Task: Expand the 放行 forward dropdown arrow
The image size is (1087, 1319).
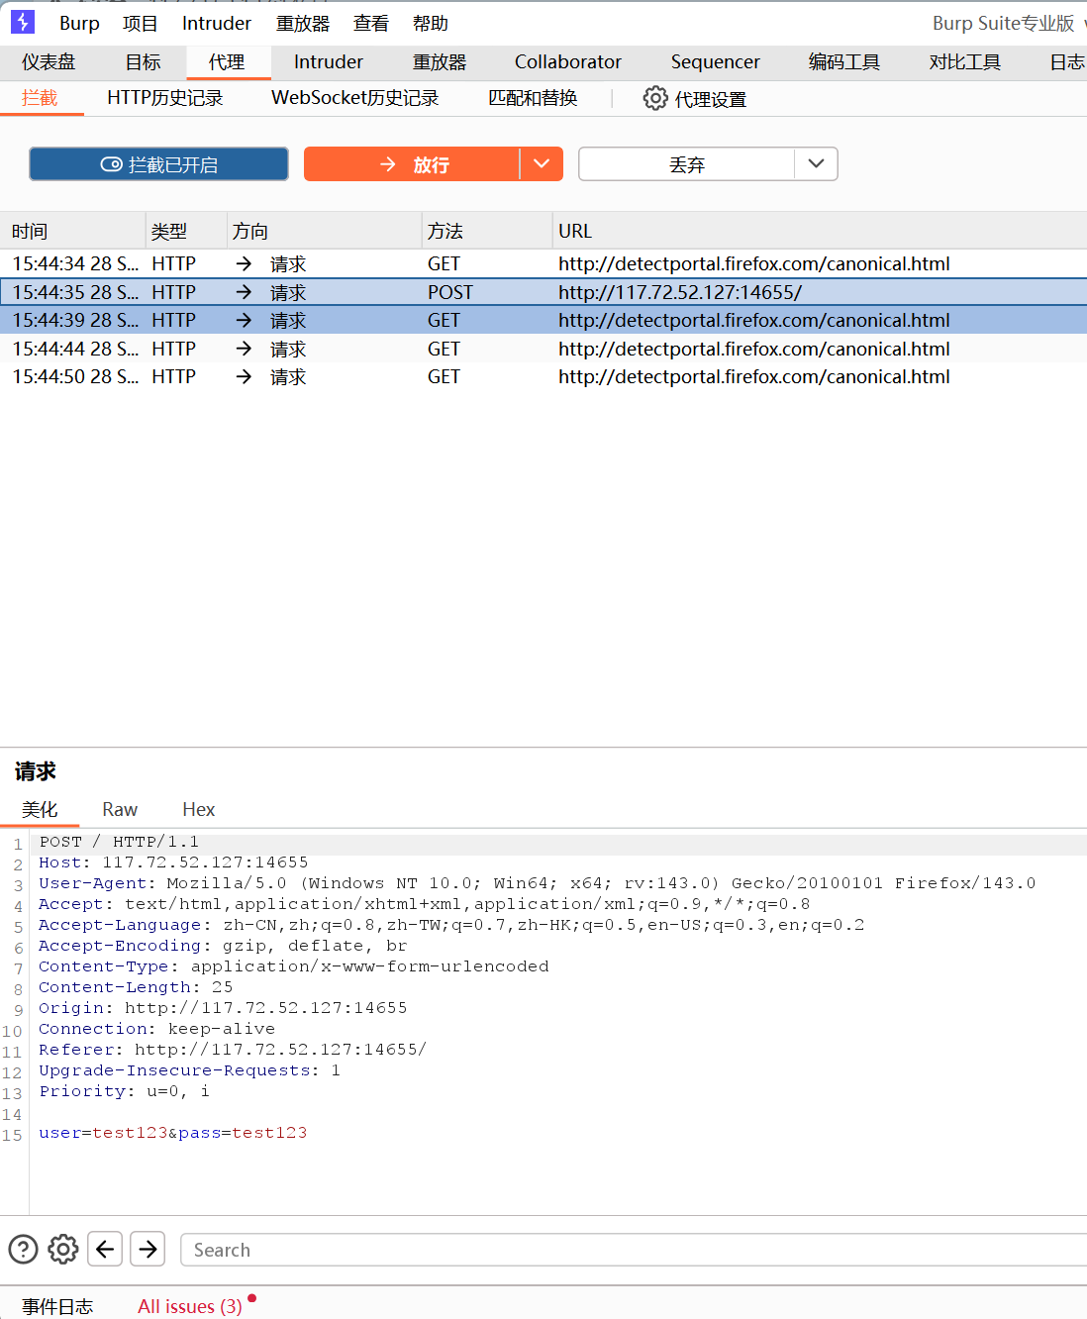Action: (542, 164)
